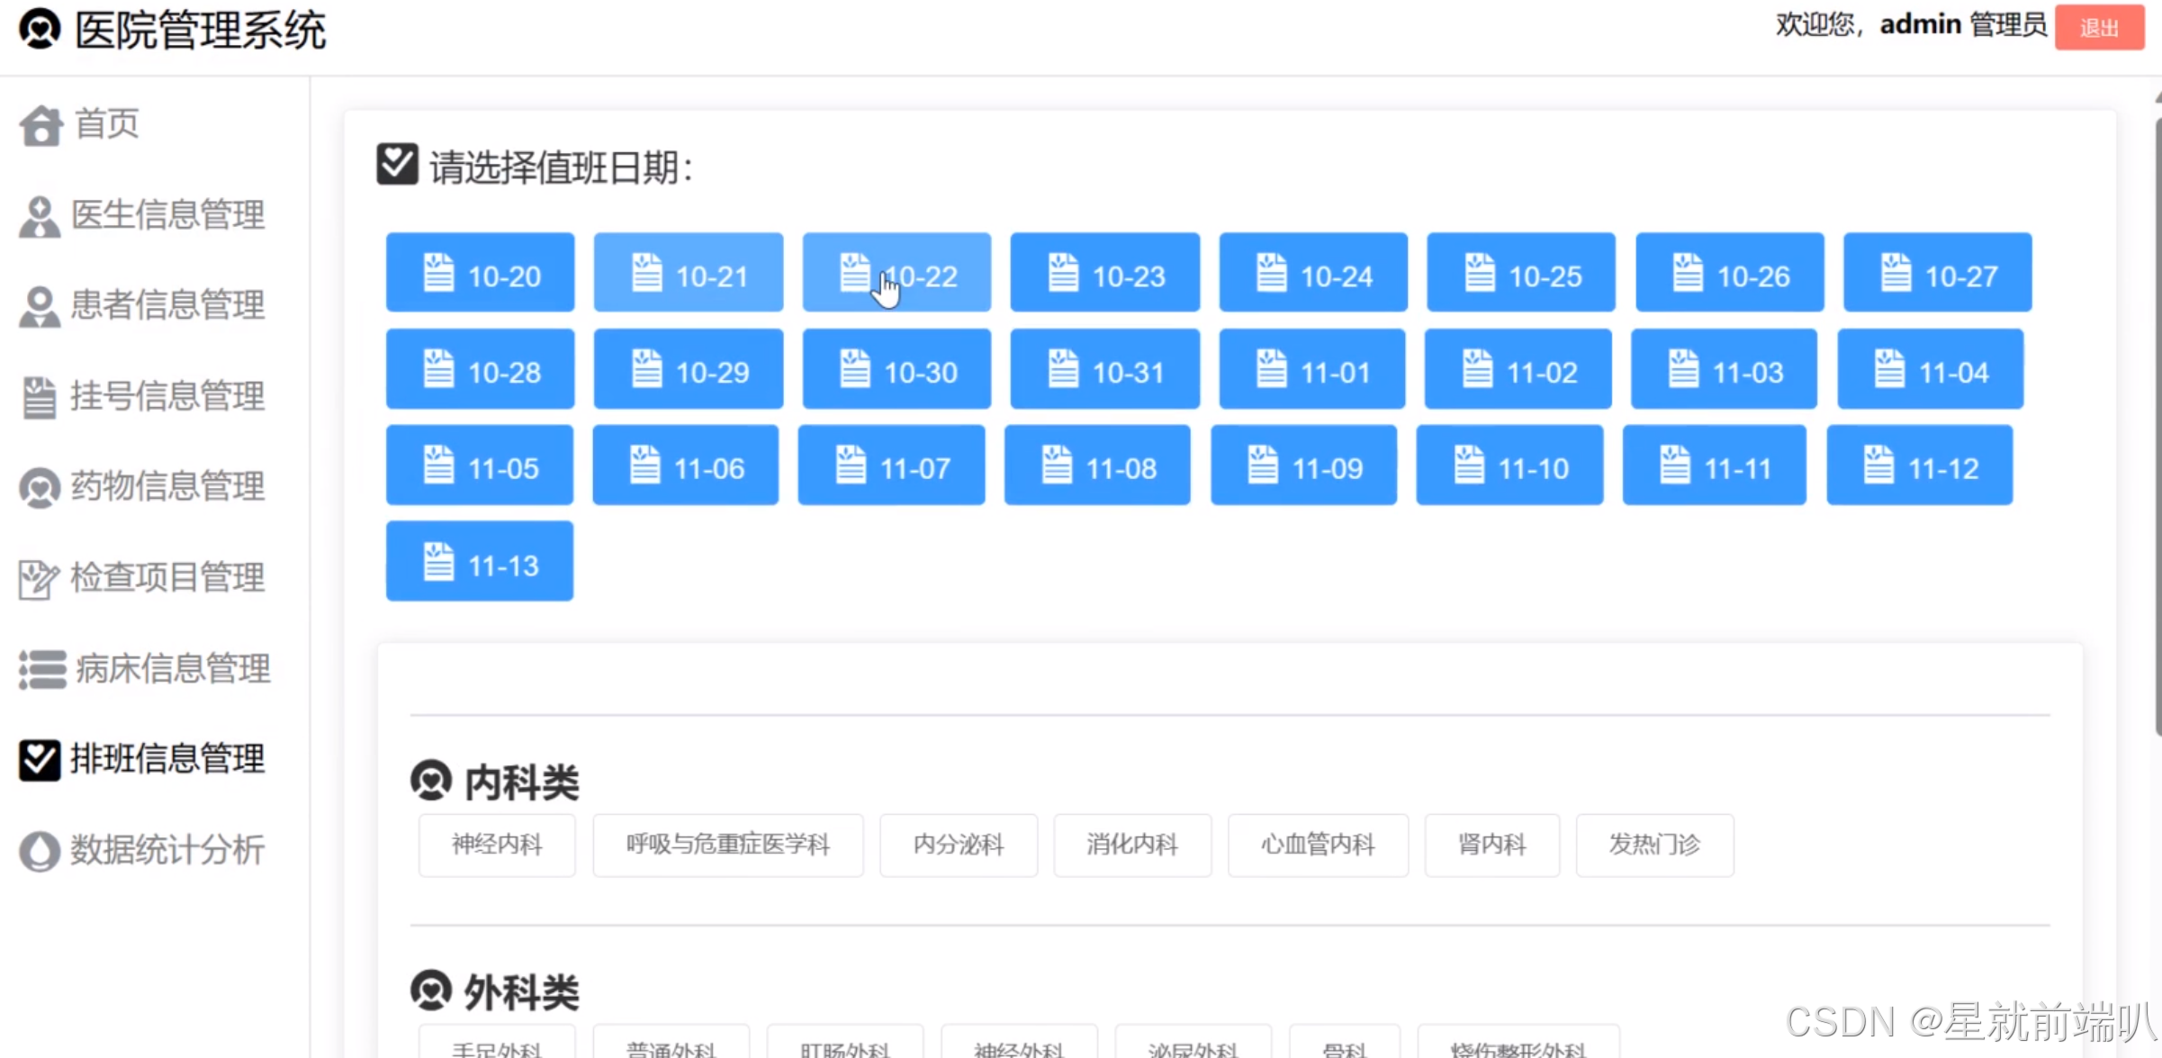The image size is (2162, 1058).
Task: Click the pencil icon for 检查项目管理
Action: point(39,579)
